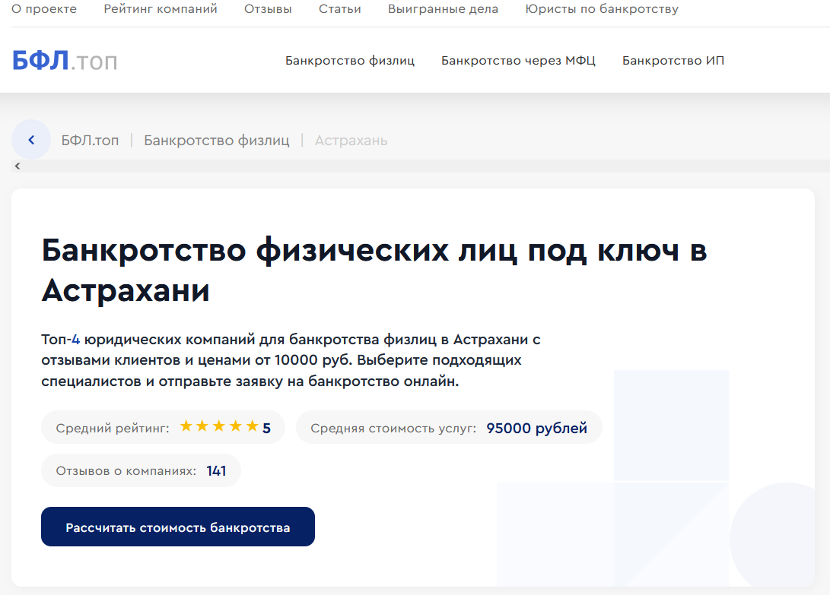Viewport: 830px width, 595px height.
Task: Open the Статьи section
Action: coord(340,9)
